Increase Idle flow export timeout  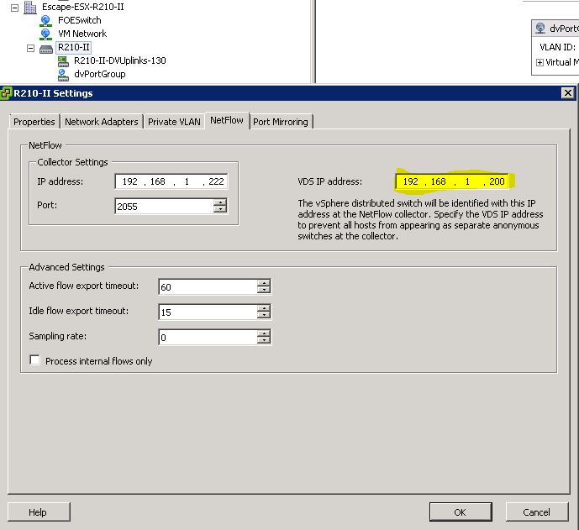point(264,308)
